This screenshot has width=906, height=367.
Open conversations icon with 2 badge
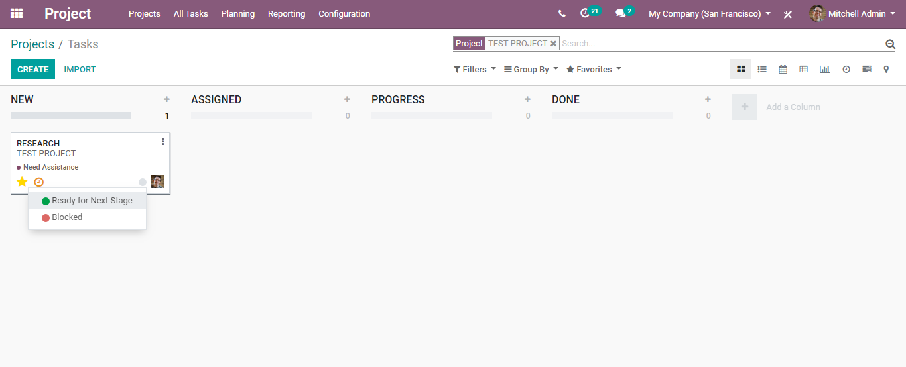(x=624, y=13)
